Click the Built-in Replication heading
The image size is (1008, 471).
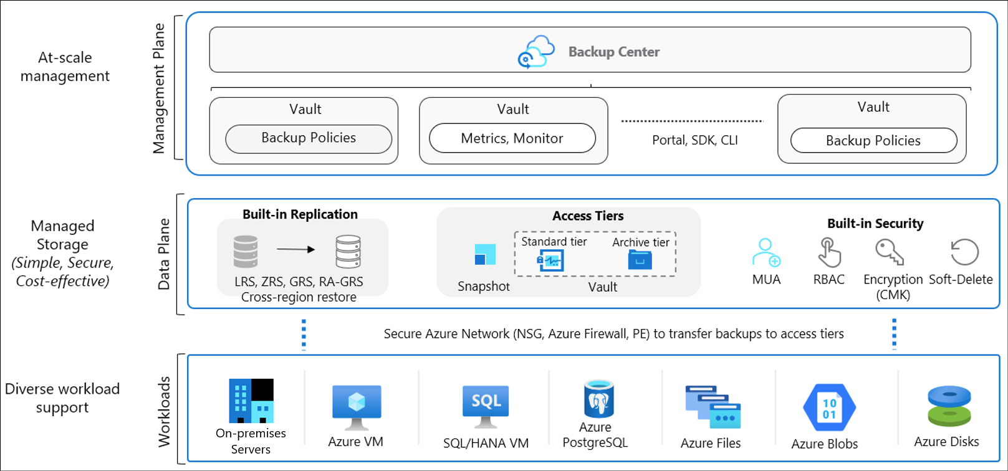click(300, 214)
